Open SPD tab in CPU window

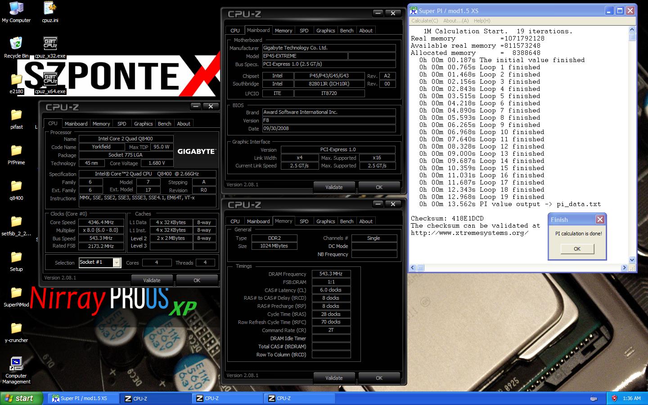pos(121,124)
